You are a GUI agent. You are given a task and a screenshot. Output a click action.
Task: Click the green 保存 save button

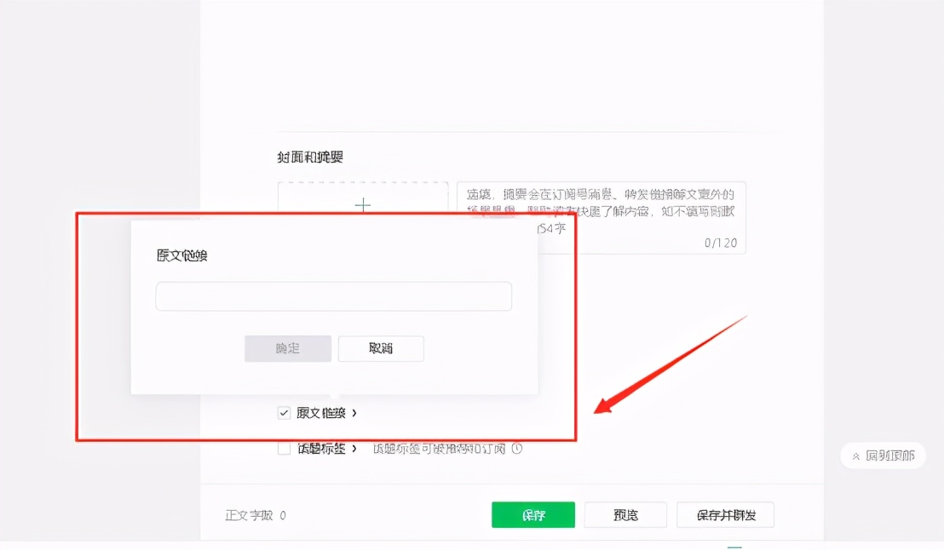point(533,514)
